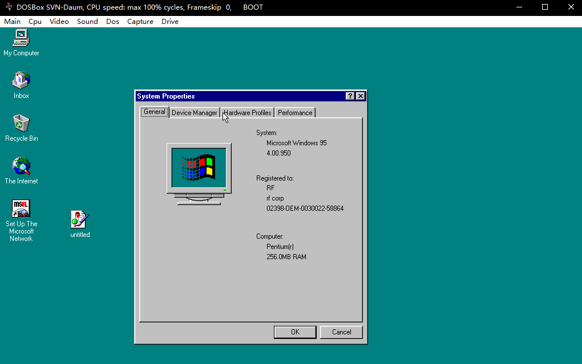This screenshot has height=364, width=582.
Task: Confirm with the OK button
Action: [x=295, y=332]
